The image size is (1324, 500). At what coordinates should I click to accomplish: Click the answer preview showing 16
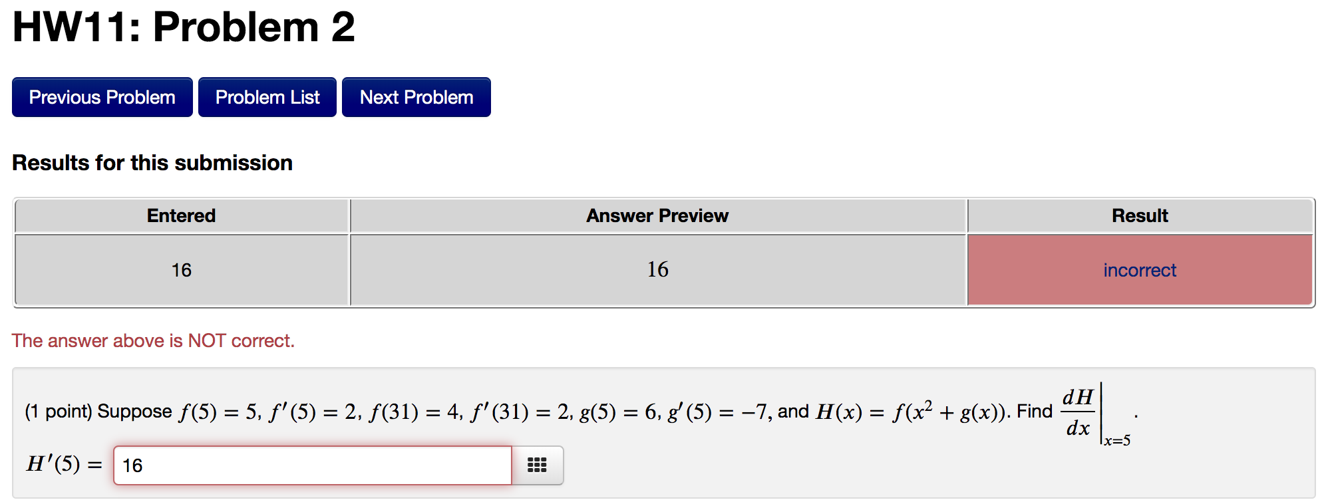pyautogui.click(x=657, y=269)
